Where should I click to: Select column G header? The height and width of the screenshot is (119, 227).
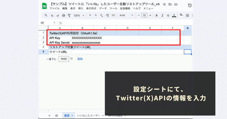click(x=188, y=28)
